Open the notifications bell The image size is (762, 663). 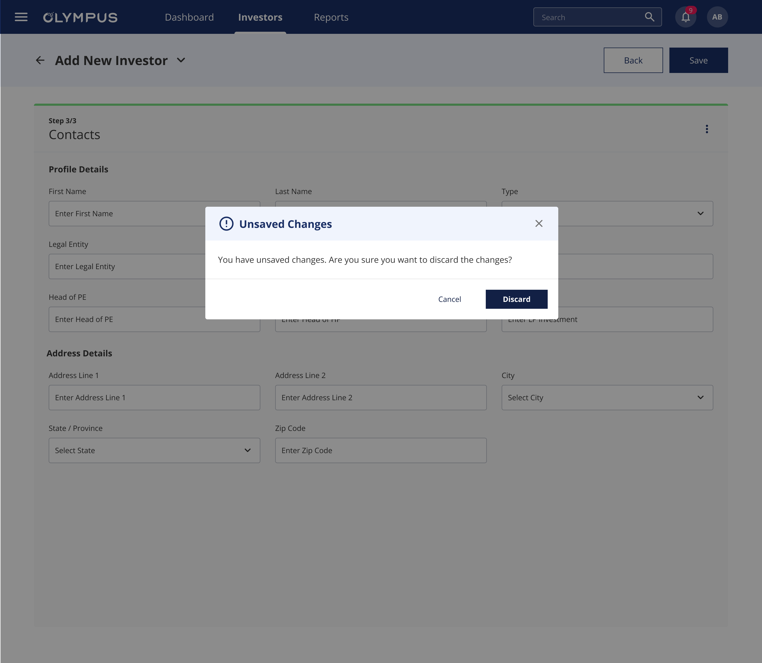[x=685, y=17]
